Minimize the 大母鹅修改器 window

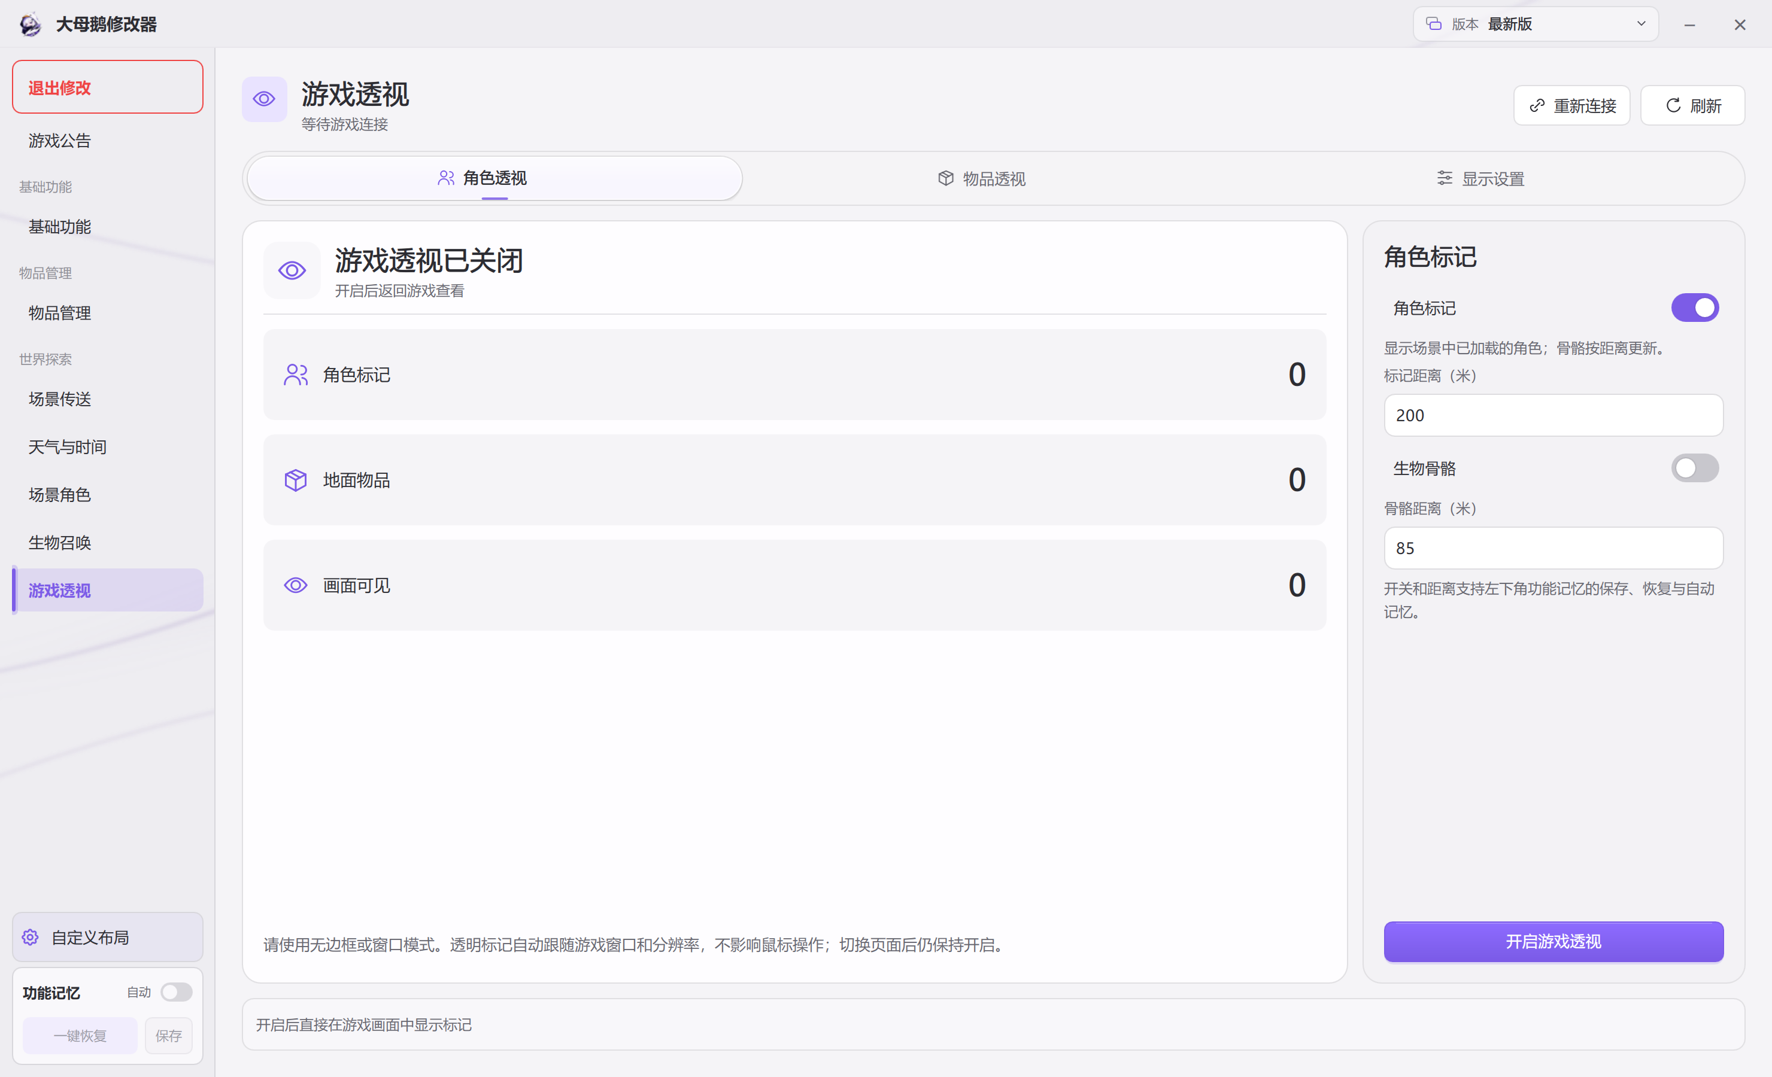[x=1689, y=25]
